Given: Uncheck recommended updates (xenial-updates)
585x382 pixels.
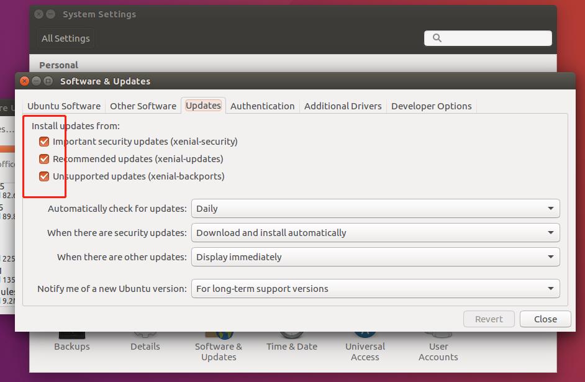Looking at the screenshot, I should [x=44, y=158].
